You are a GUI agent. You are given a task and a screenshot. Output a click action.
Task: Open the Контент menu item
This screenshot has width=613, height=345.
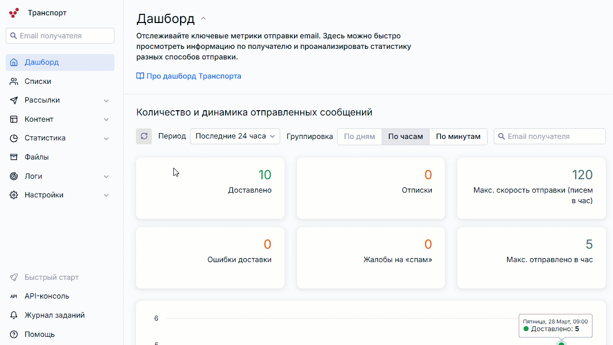coord(60,119)
